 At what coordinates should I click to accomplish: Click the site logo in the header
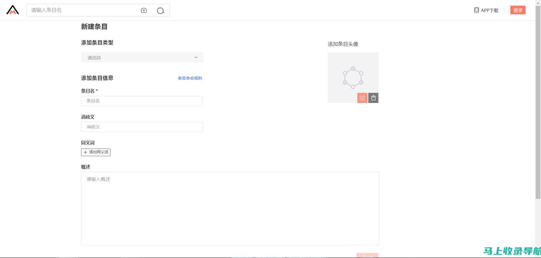pyautogui.click(x=13, y=10)
